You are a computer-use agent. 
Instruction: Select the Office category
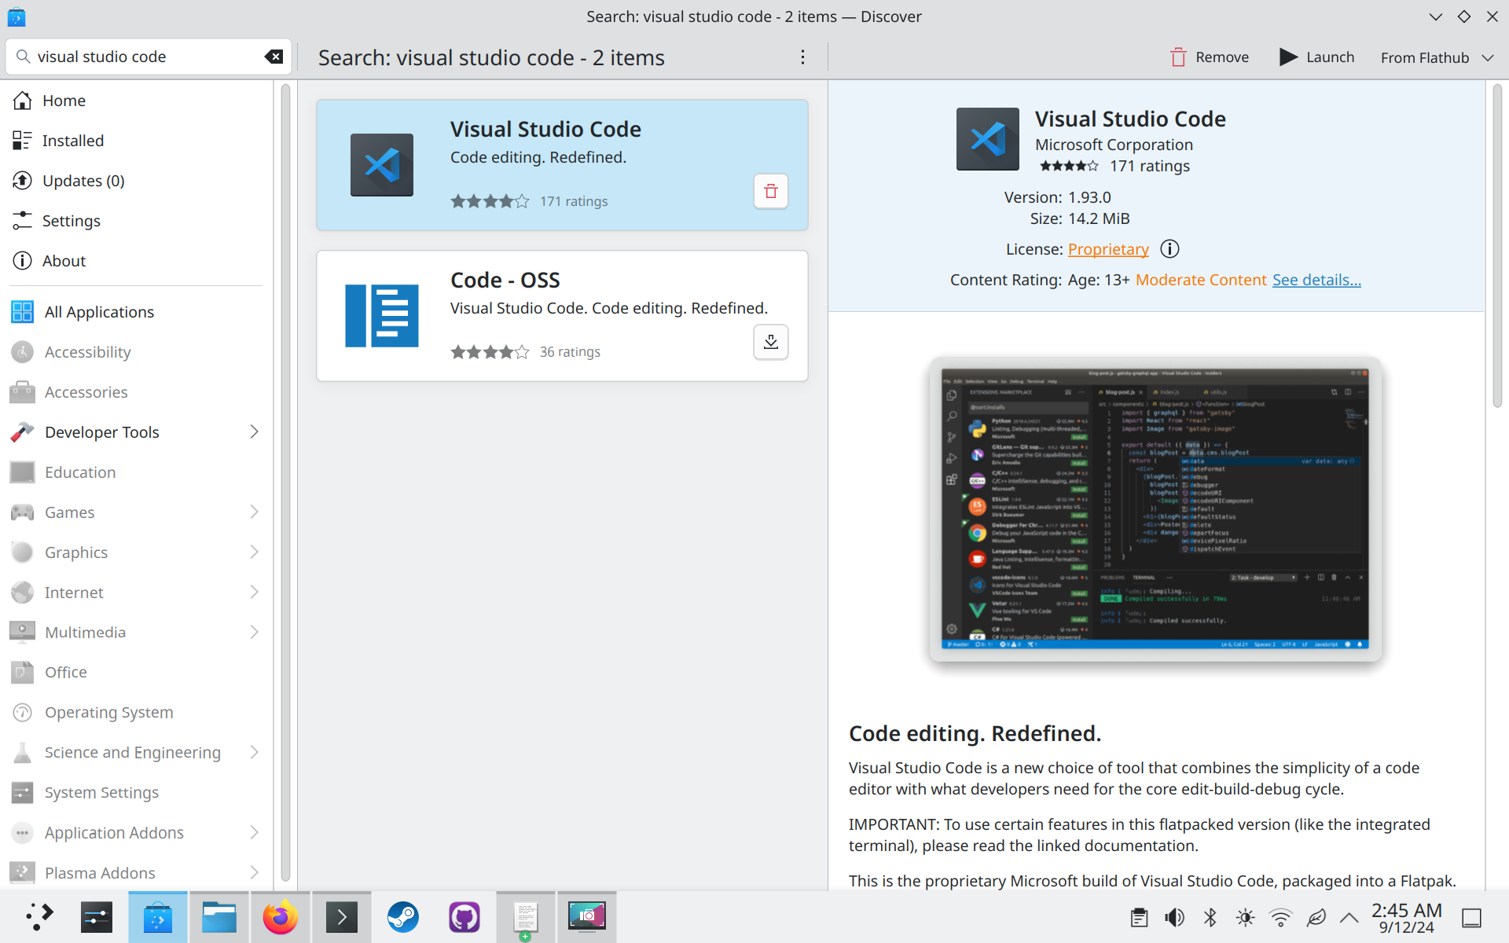pos(136,672)
